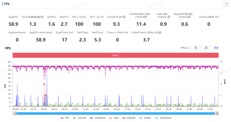The height and width of the screenshot is (122, 231).
Task: Click the 重置 reset link
Action: tap(216, 48)
